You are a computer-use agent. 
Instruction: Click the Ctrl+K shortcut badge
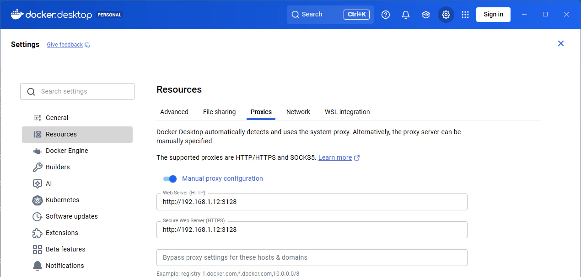coord(356,15)
